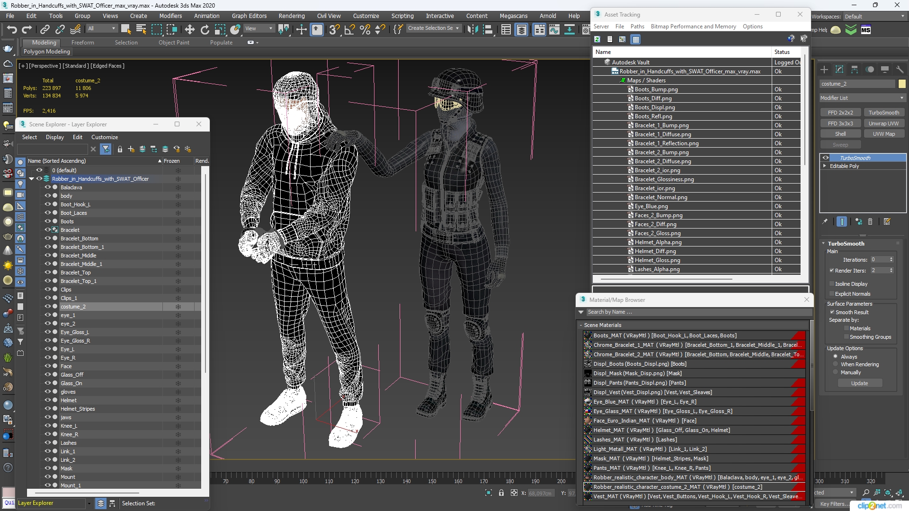Toggle visibility of costume_2 object
The height and width of the screenshot is (511, 909).
pos(48,307)
